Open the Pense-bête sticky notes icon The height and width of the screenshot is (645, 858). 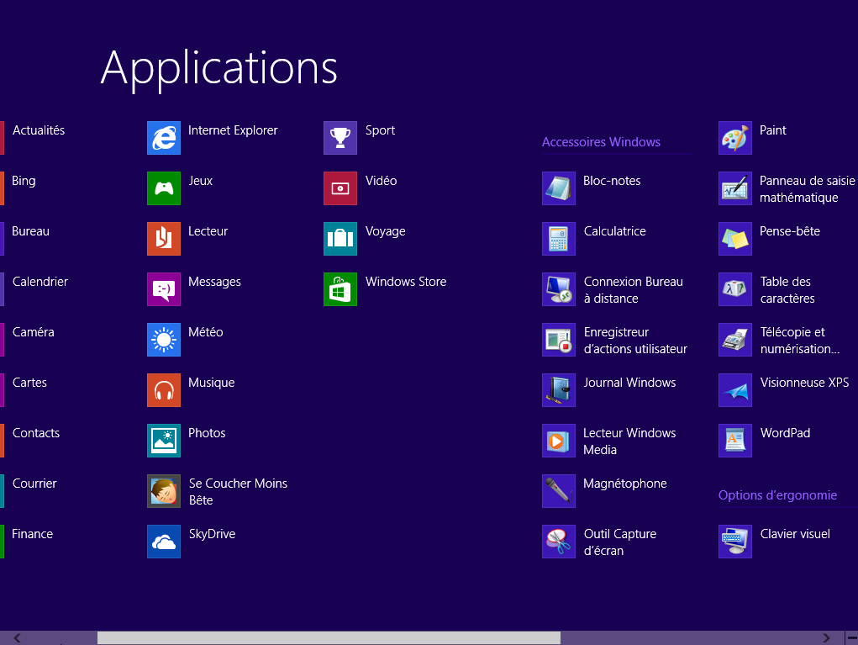tap(734, 239)
